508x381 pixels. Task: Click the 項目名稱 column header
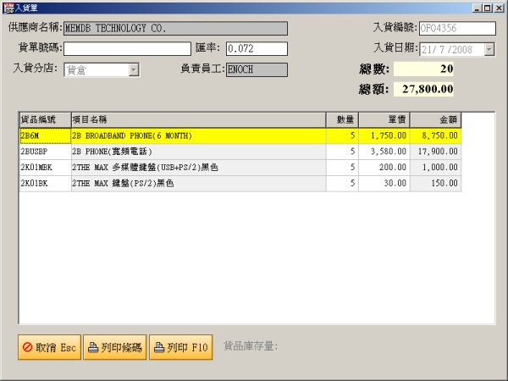tap(198, 120)
